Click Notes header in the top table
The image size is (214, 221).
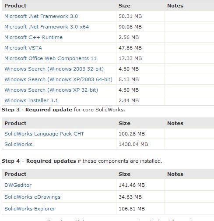click(x=175, y=6)
